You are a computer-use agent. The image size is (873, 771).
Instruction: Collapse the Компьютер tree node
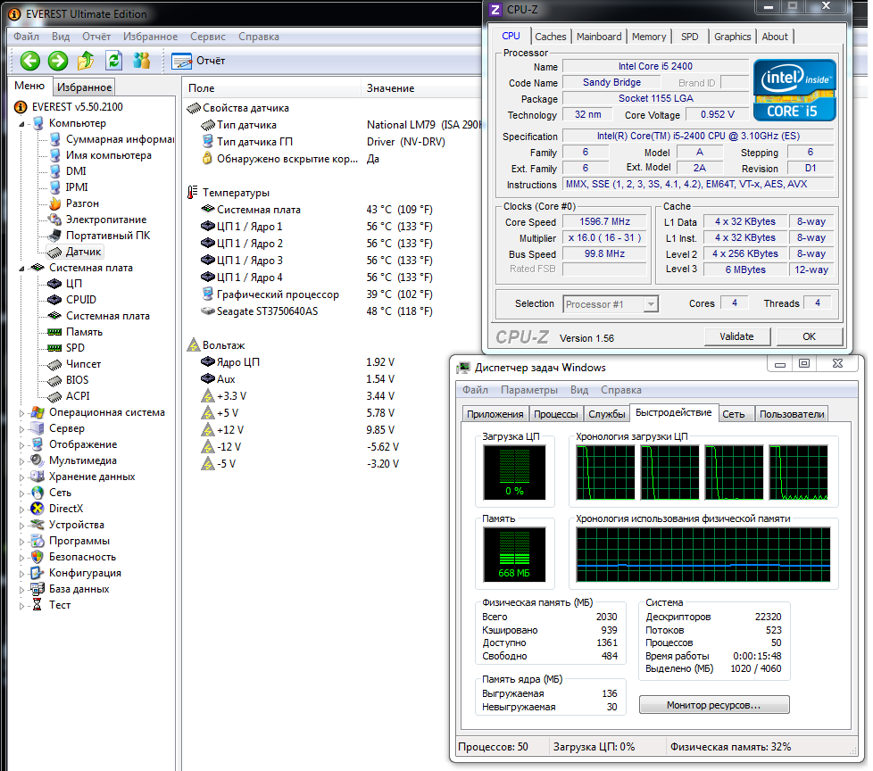[x=22, y=123]
